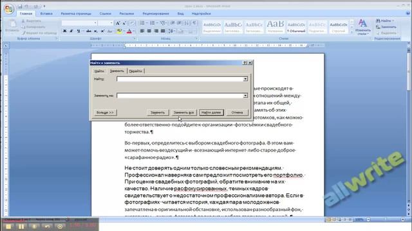
Task: Expand the styles gallery More arrow
Action: [352, 32]
